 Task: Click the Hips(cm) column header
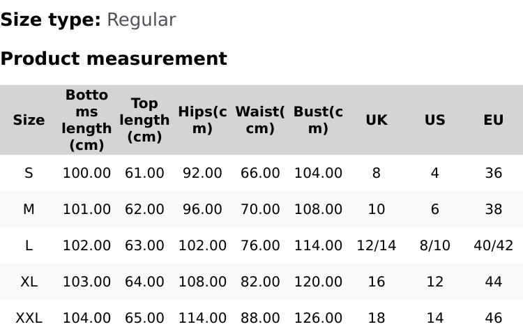(x=202, y=120)
